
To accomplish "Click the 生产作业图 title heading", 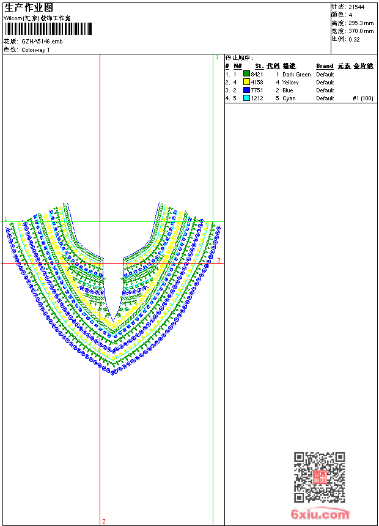I will pyautogui.click(x=29, y=7).
